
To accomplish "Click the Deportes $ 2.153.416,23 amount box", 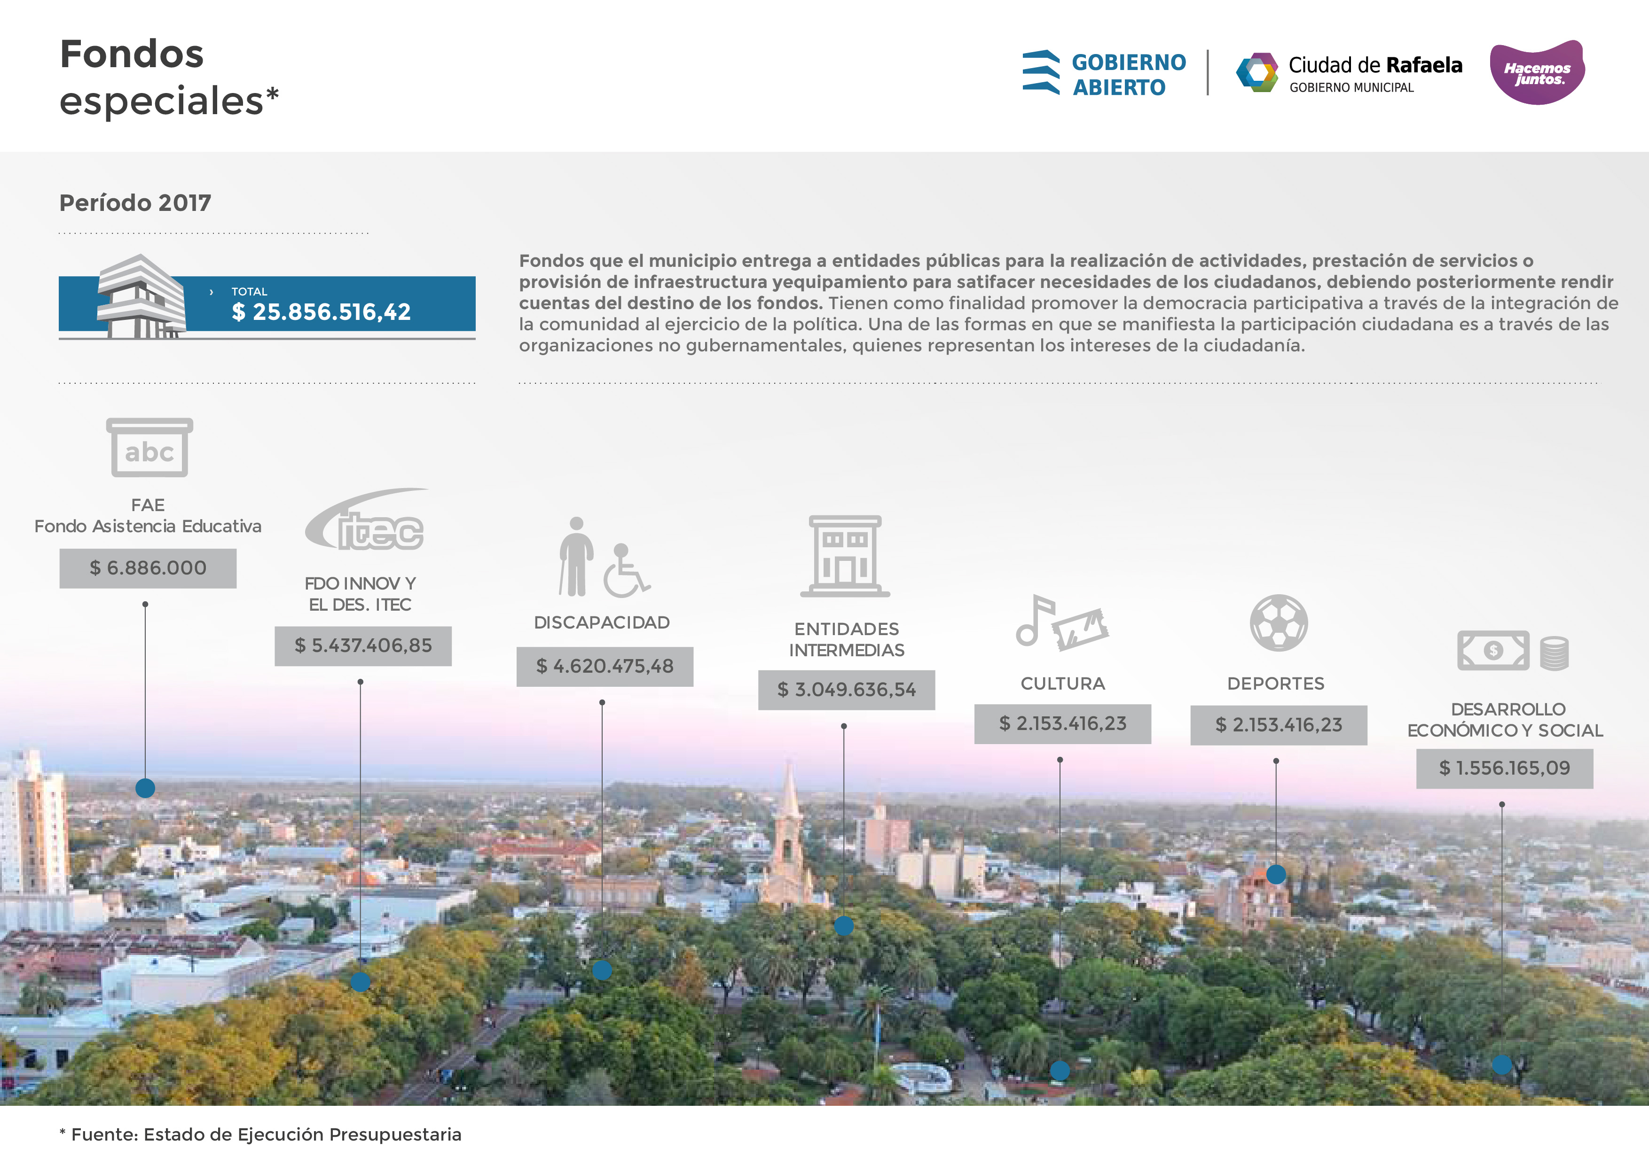I will [x=1279, y=725].
